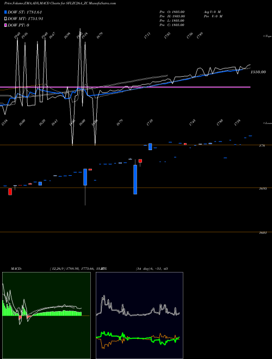
Task: Click the 'Pre L: 1805.00' value
Action: [172, 21]
